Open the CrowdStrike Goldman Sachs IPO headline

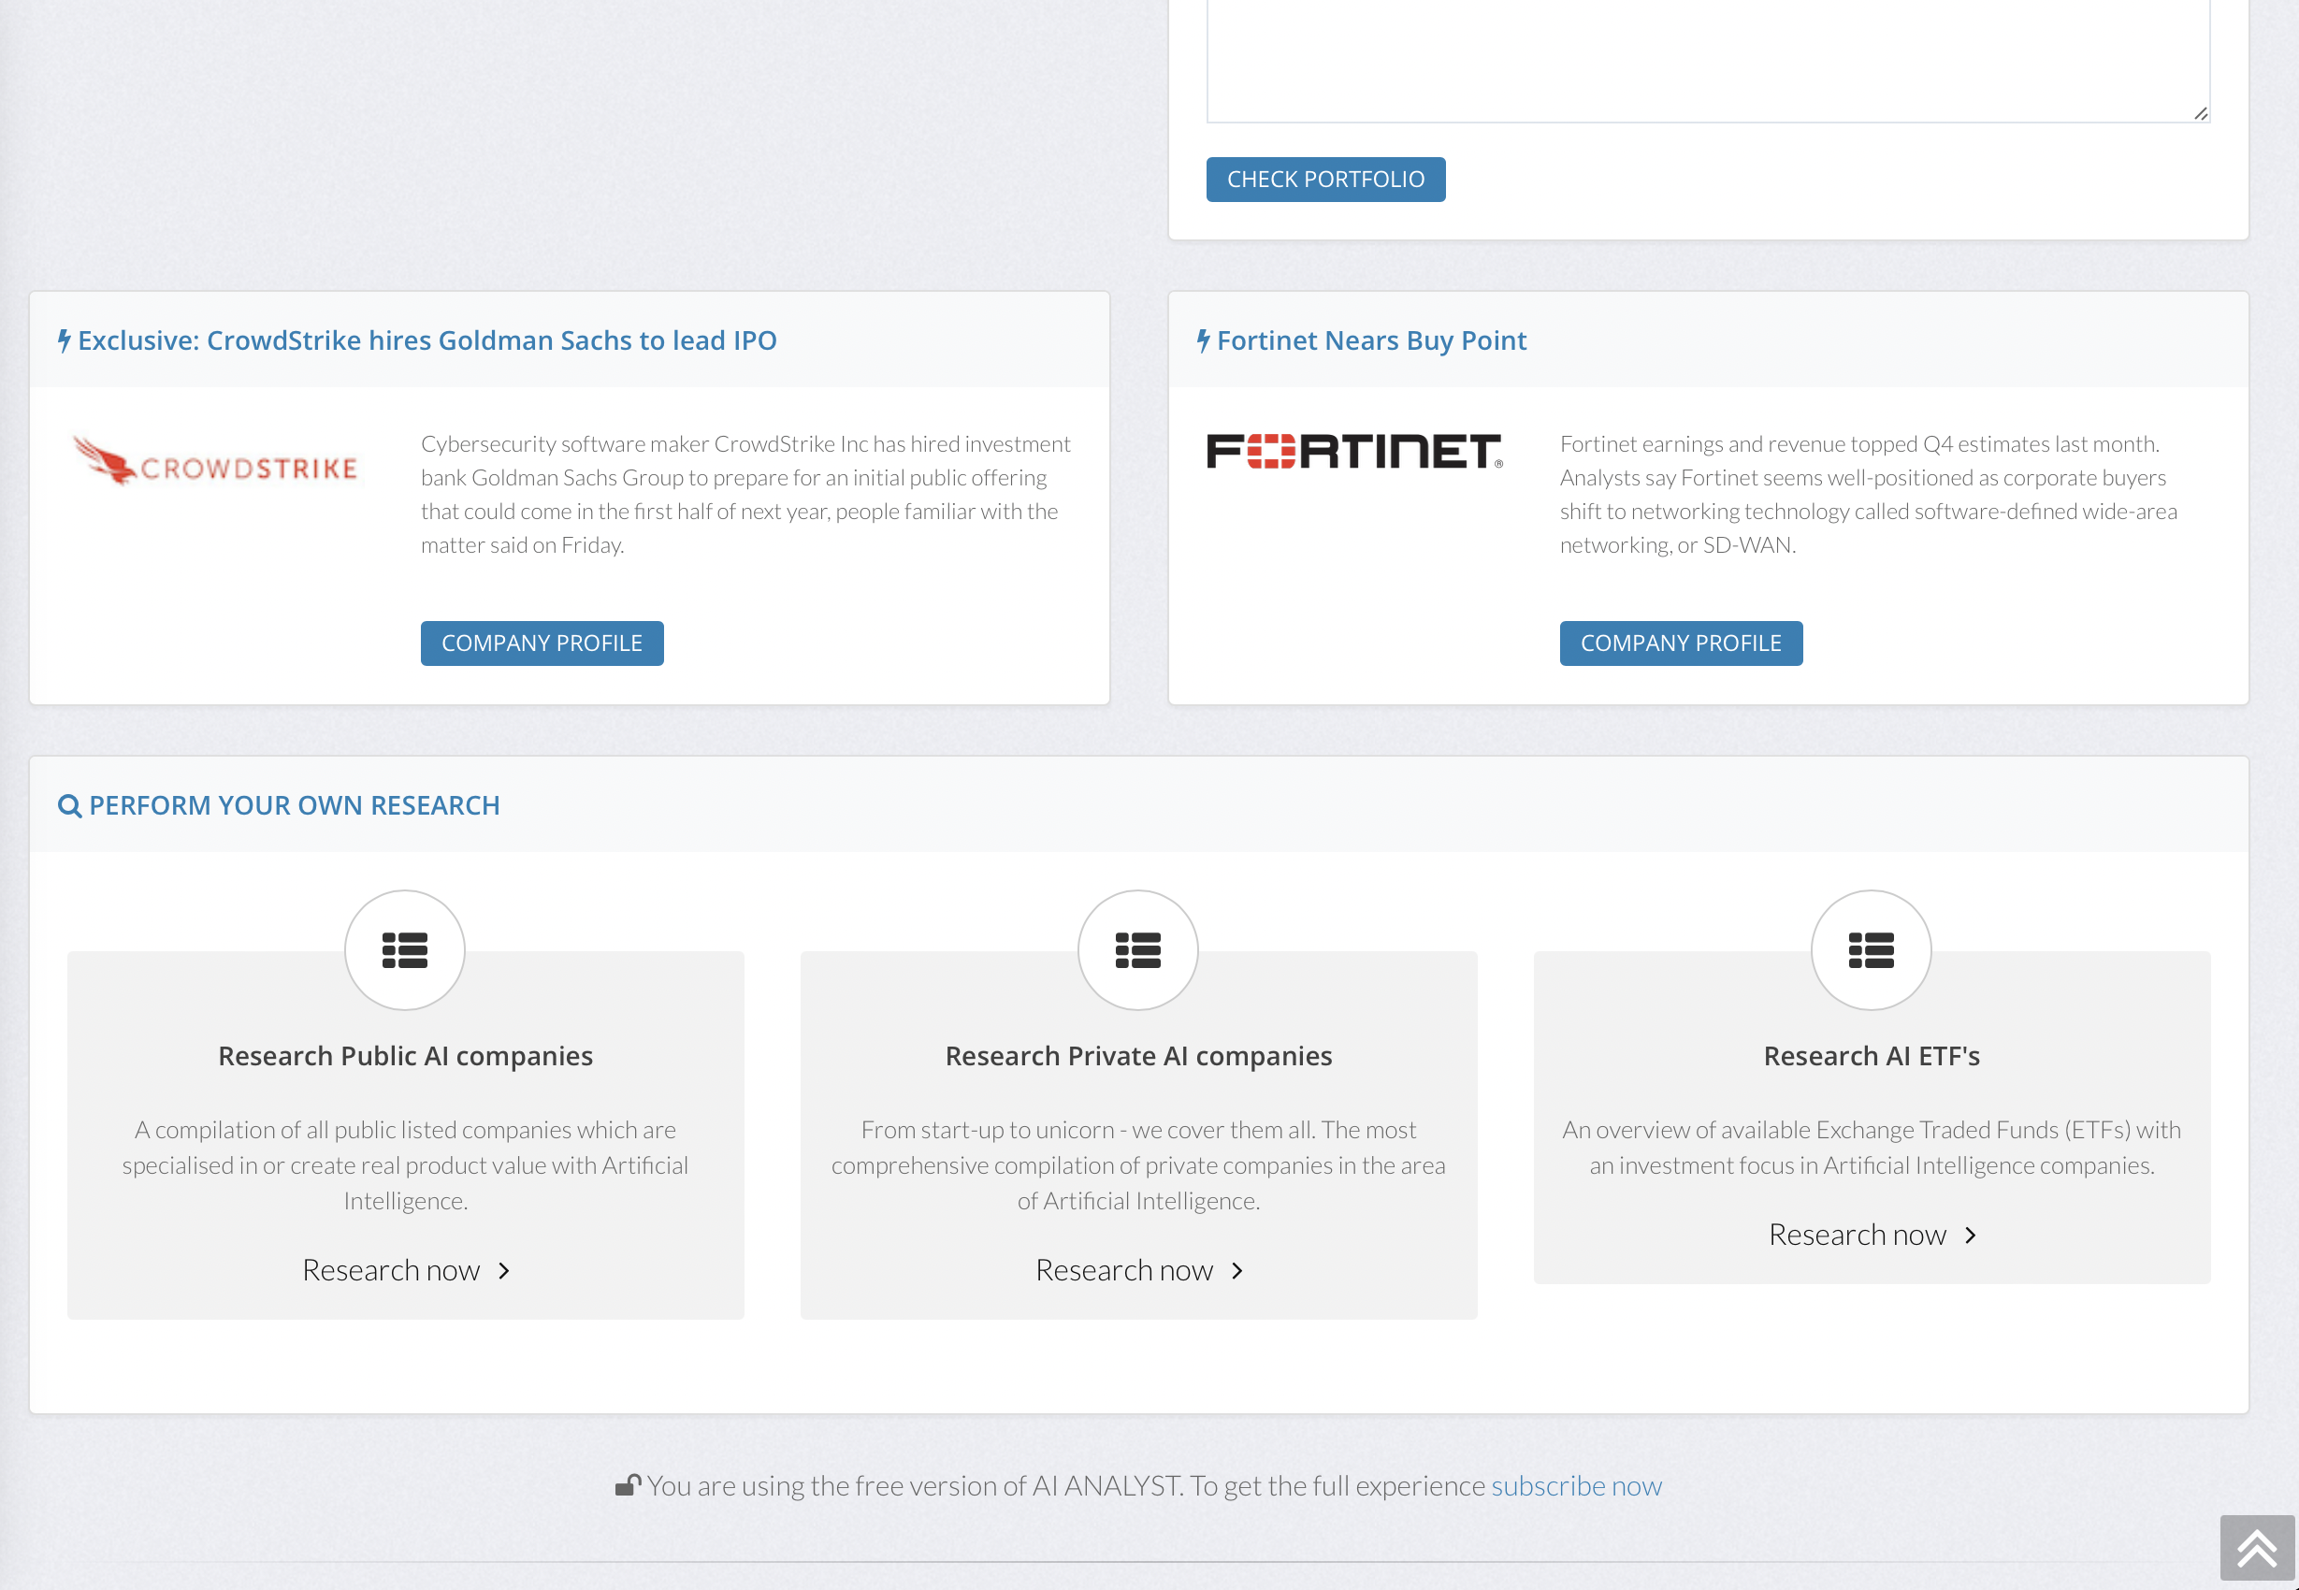click(x=427, y=340)
